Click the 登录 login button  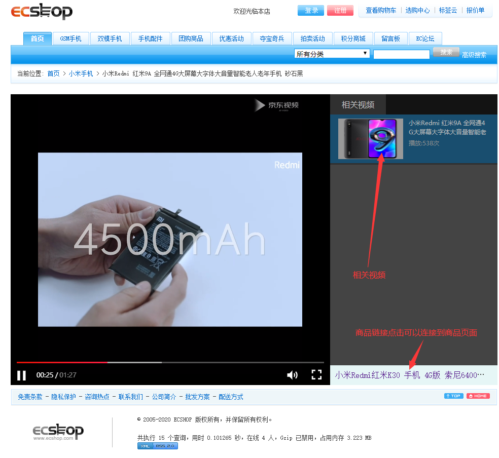tap(310, 10)
